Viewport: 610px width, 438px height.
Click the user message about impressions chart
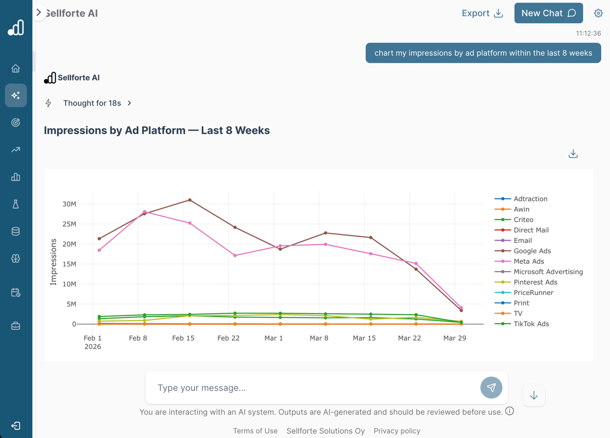point(483,53)
